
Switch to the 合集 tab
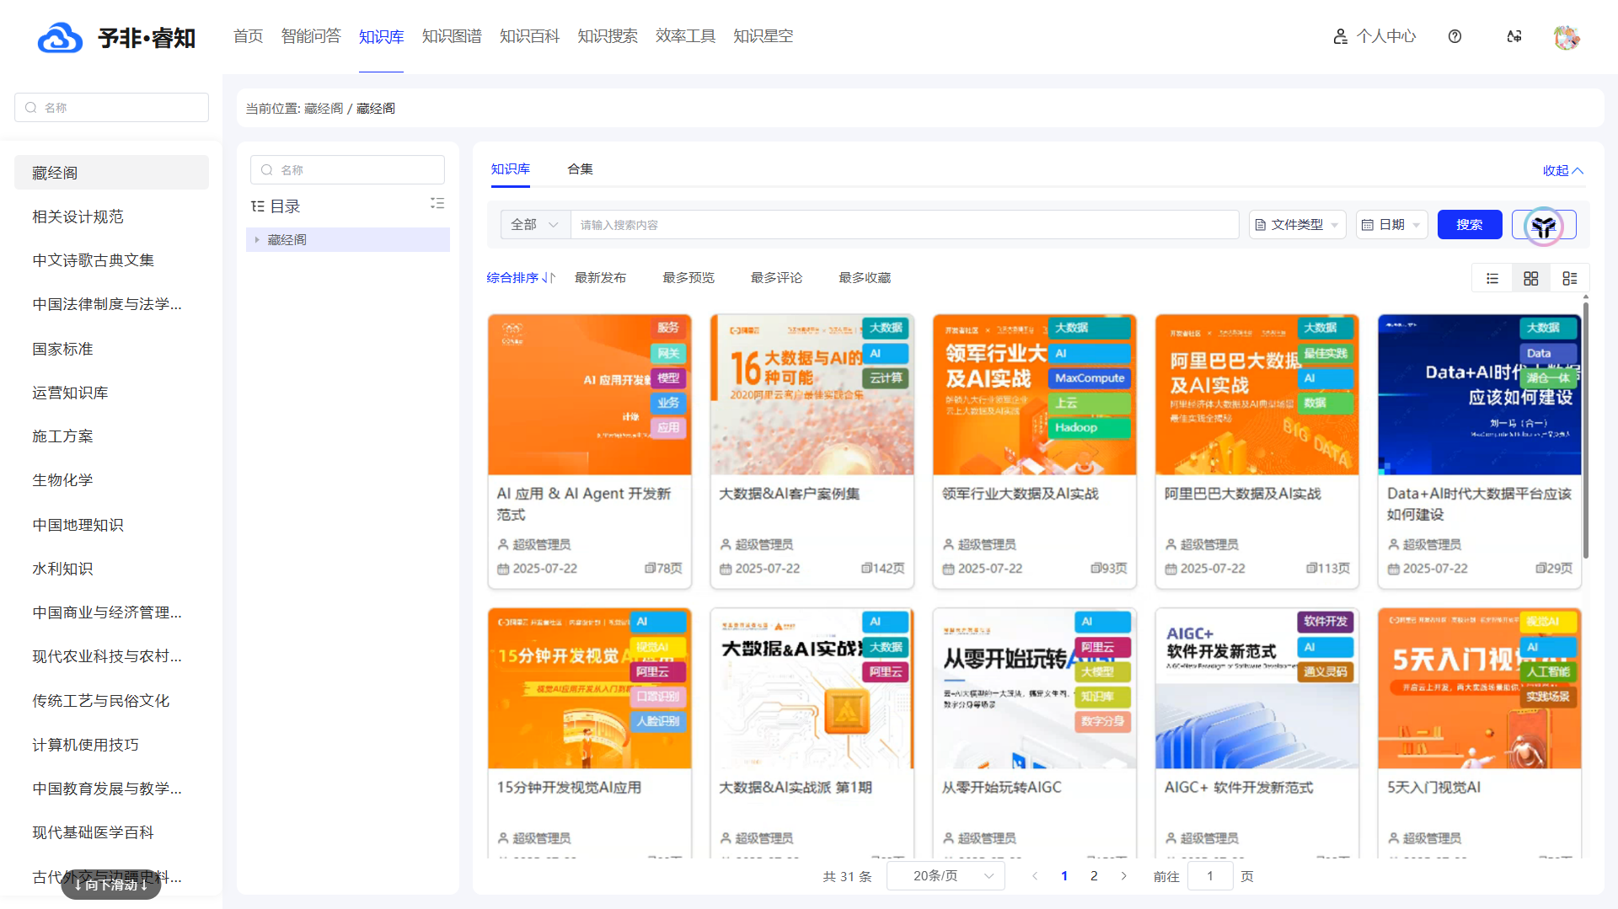pyautogui.click(x=580, y=169)
